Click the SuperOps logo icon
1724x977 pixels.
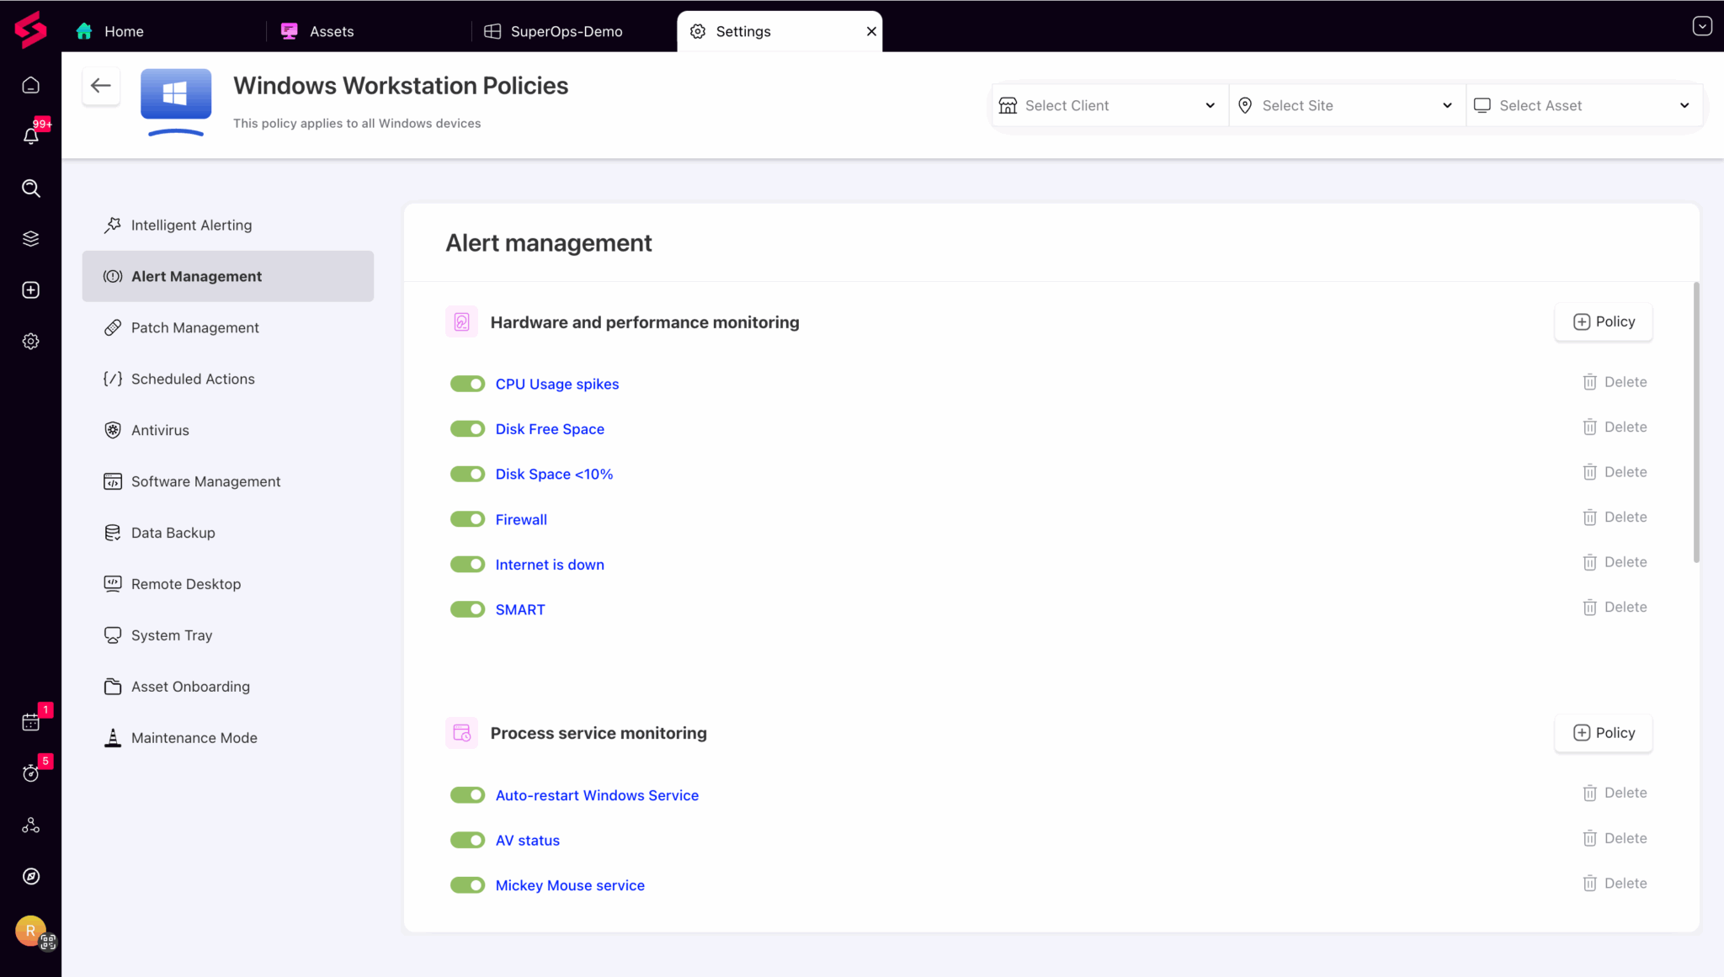30,29
